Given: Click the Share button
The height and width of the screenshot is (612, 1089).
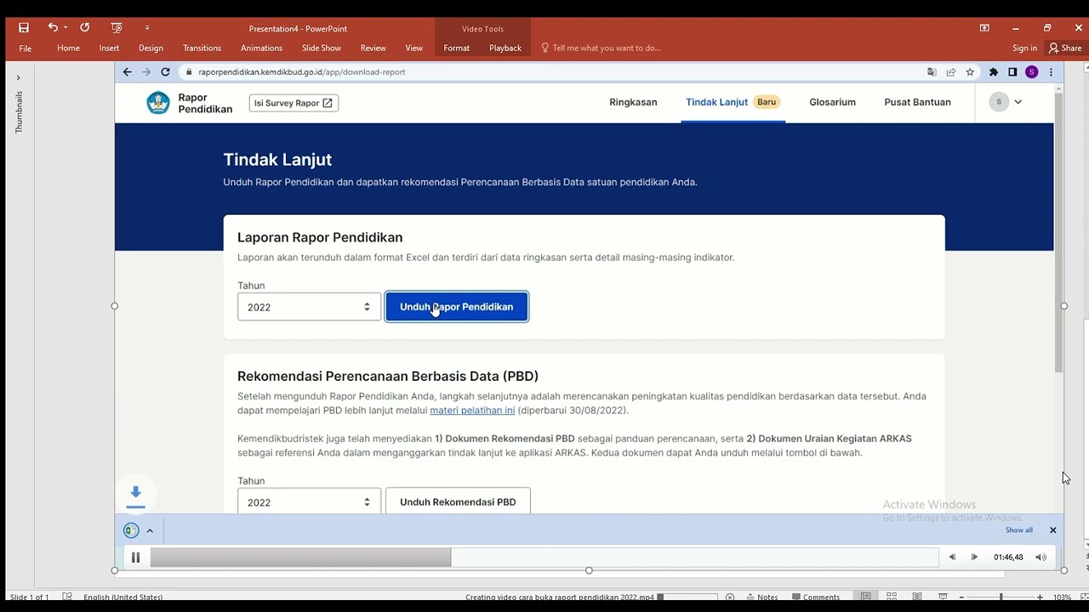Looking at the screenshot, I should [1065, 48].
